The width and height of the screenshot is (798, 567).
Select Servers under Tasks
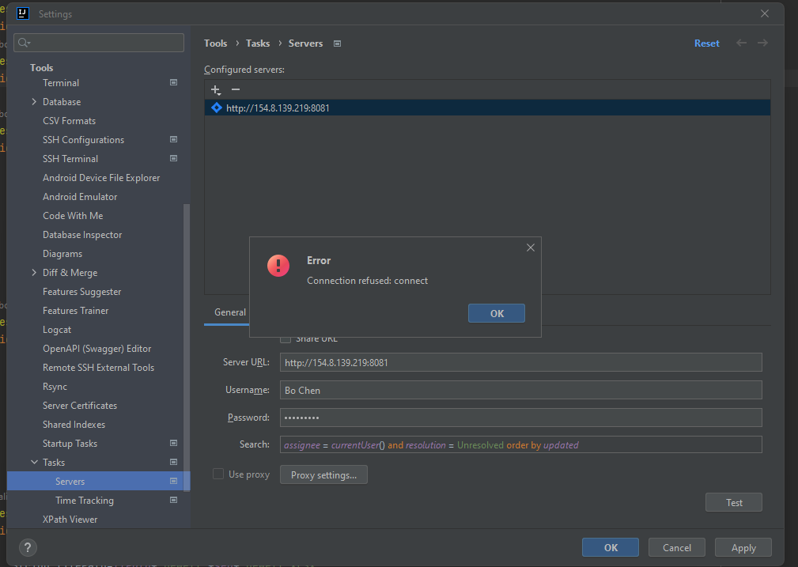[98, 481]
